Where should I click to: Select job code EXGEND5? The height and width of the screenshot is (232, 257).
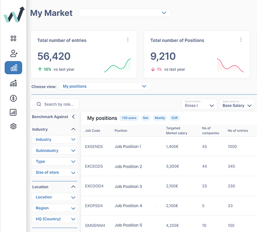94,147
